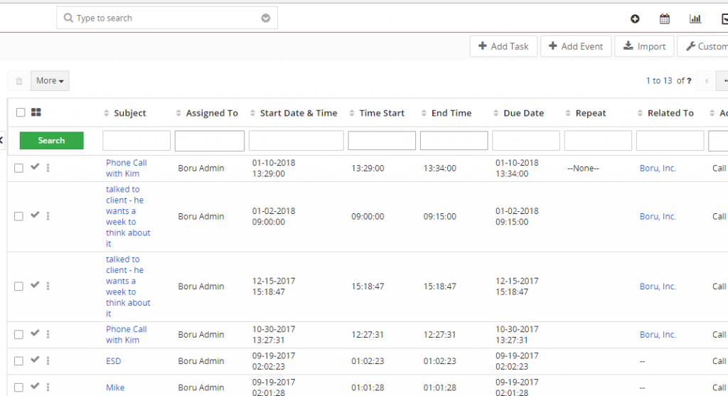Tick the select-all checkbox in header
This screenshot has width=728, height=396.
point(21,112)
